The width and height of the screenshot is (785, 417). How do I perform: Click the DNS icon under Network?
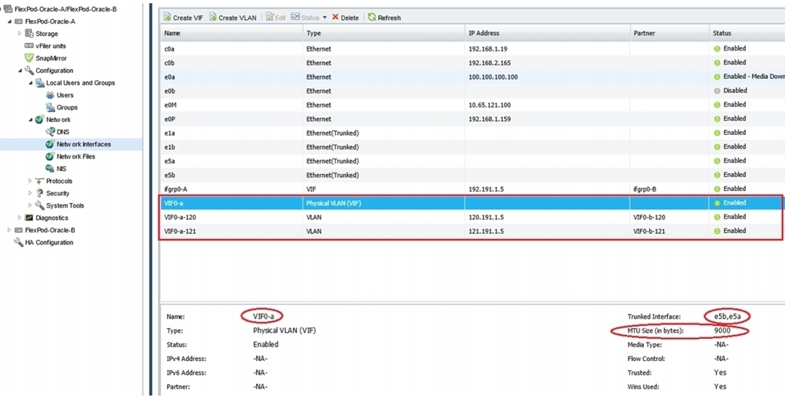50,132
